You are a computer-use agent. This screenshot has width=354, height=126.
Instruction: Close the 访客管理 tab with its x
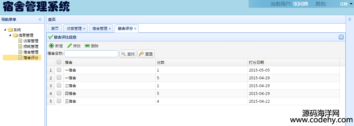click(x=84, y=29)
